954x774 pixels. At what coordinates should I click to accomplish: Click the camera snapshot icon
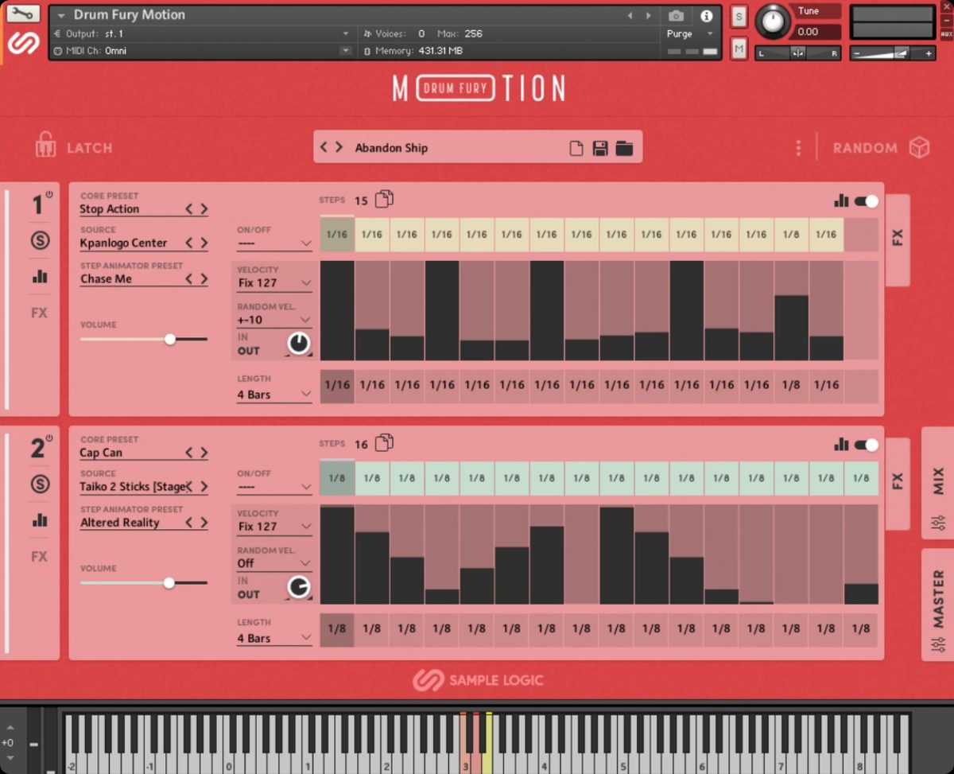tap(676, 15)
